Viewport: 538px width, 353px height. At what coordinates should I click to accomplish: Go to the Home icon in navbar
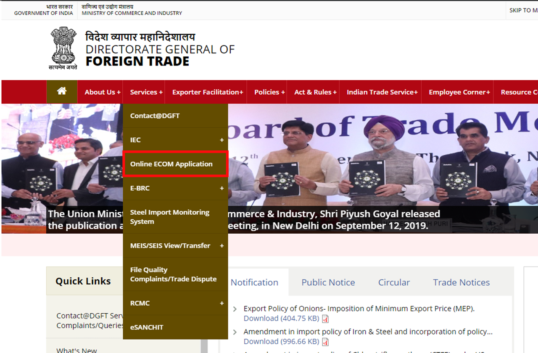click(x=62, y=91)
